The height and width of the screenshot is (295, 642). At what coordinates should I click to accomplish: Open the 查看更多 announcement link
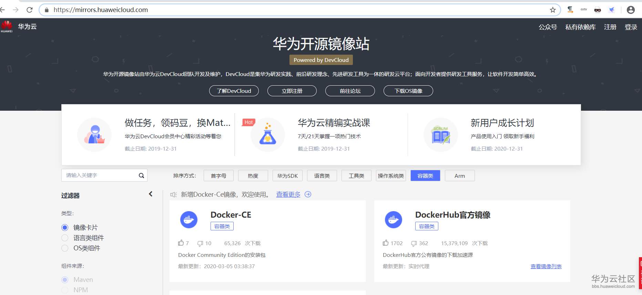tap(288, 194)
